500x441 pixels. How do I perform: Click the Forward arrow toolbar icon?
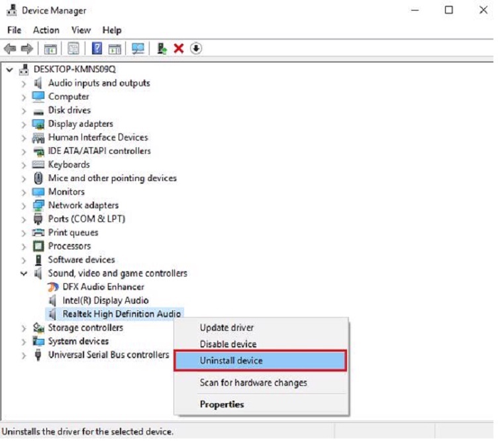pyautogui.click(x=26, y=49)
